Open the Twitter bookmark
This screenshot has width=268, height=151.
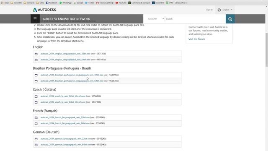coord(90,3)
